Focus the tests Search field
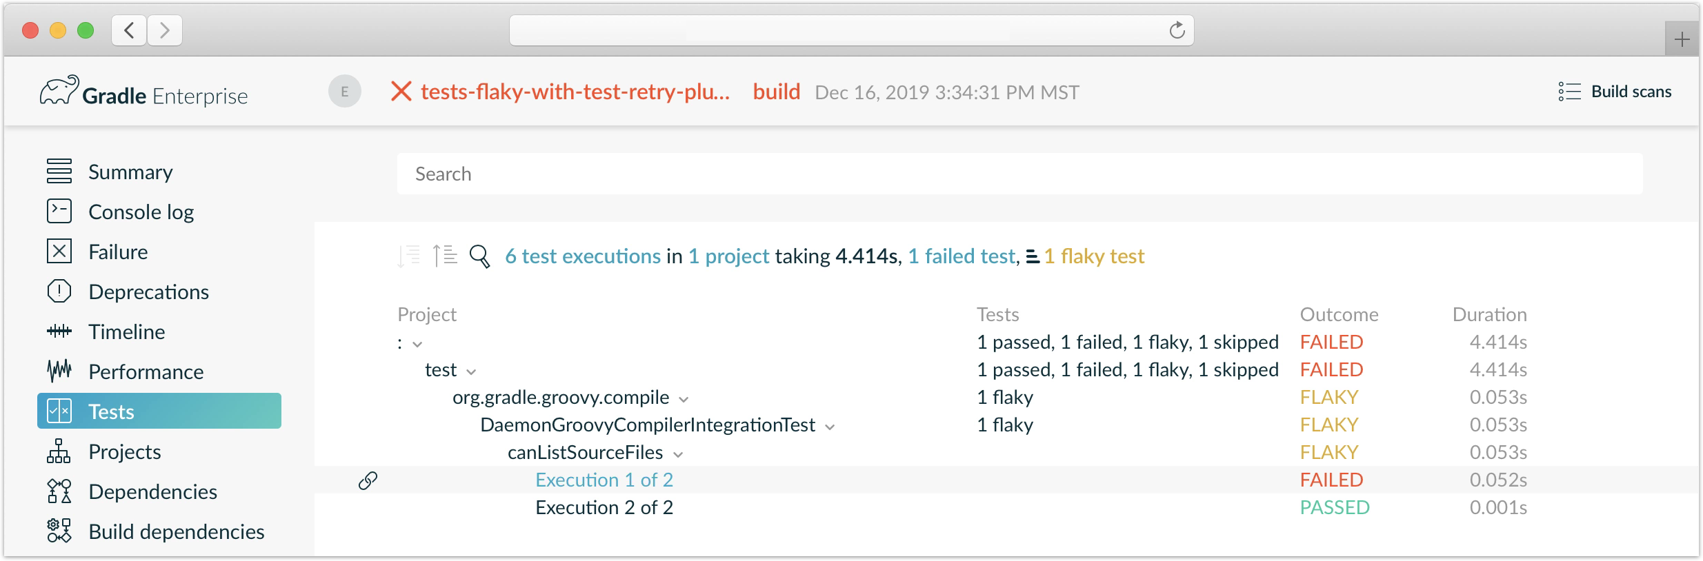 click(1019, 174)
